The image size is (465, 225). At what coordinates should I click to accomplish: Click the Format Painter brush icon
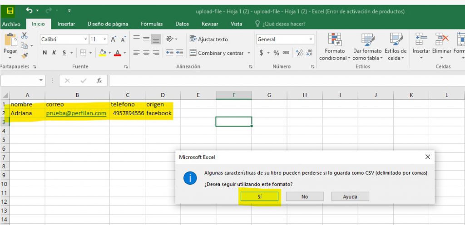25,55
